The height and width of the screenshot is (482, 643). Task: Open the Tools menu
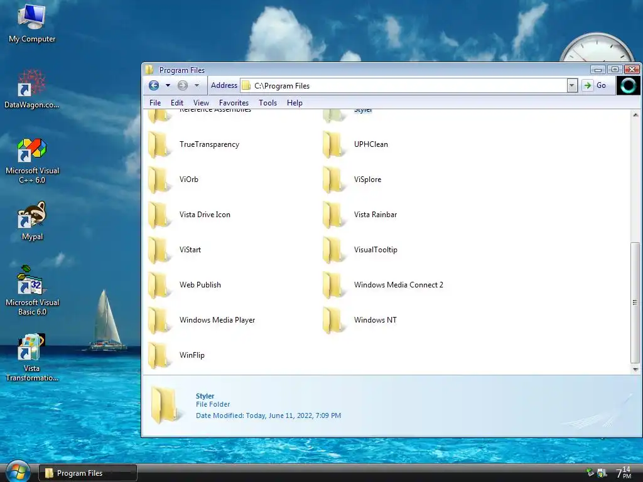pos(267,102)
